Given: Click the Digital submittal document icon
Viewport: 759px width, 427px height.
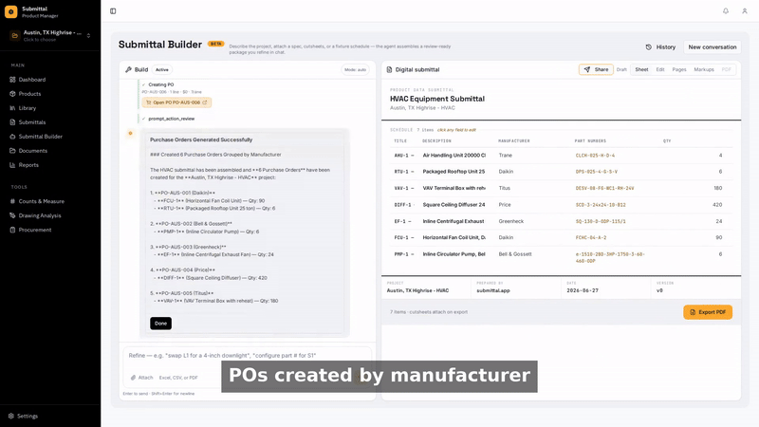Looking at the screenshot, I should point(389,69).
